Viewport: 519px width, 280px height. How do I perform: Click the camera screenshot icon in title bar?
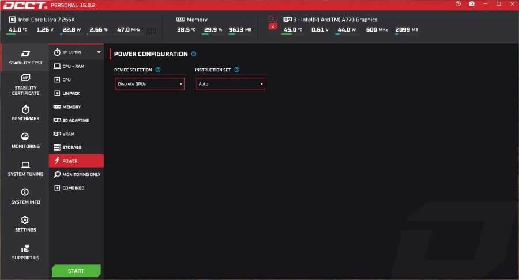coord(472,4)
